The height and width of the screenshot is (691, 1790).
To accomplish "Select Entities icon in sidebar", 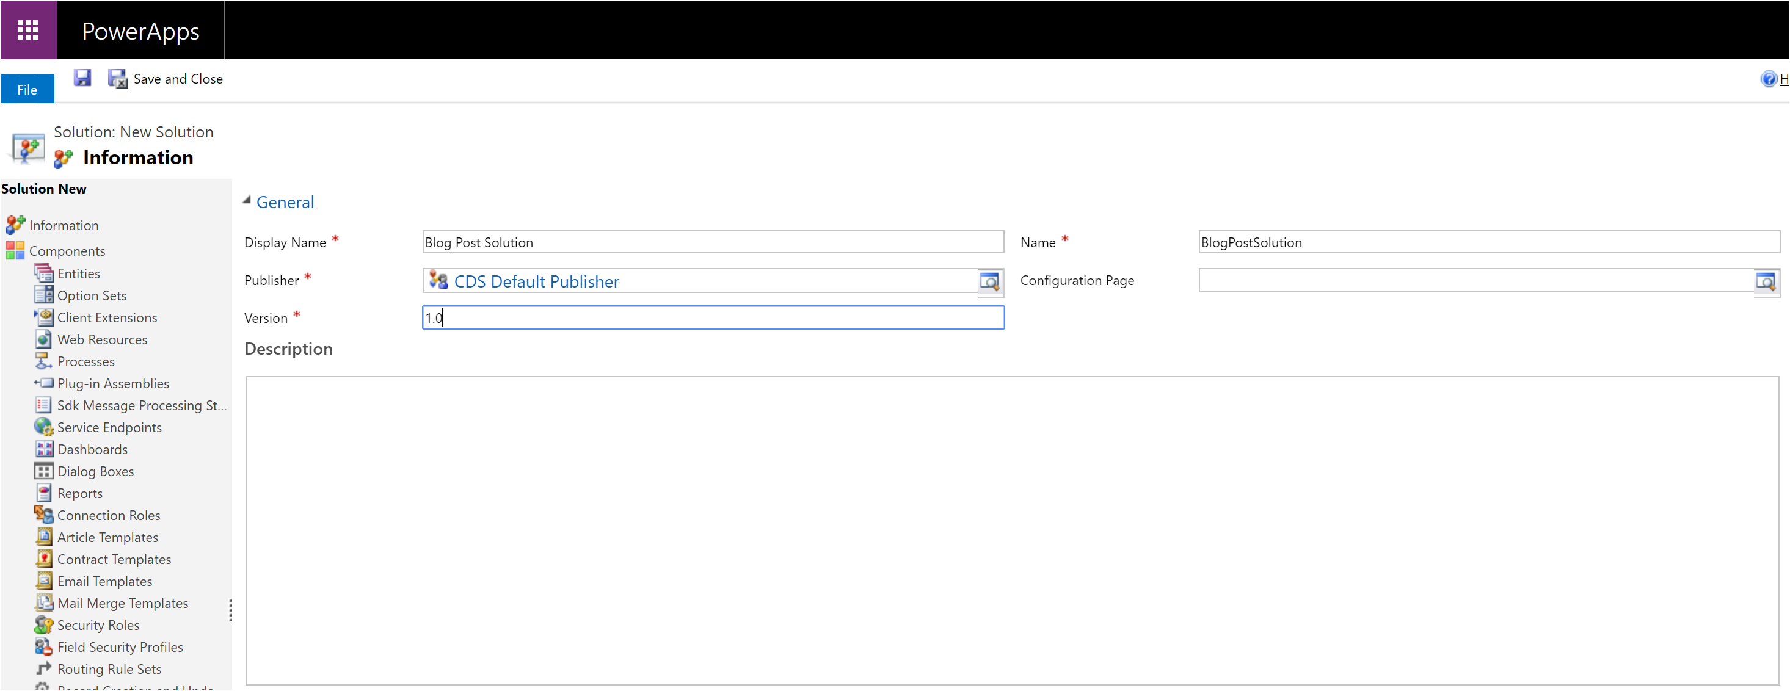I will pos(44,273).
